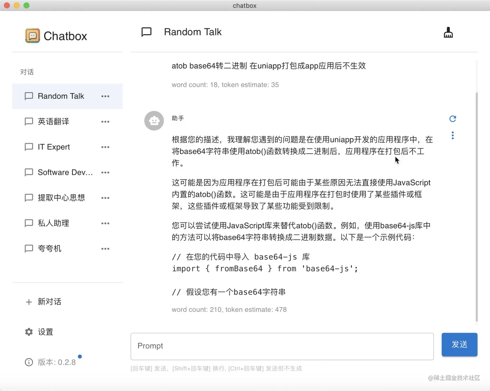Viewport: 490px width, 391px height.
Task: Click the chat icon next to Random Talk in sidebar
Action: coord(29,96)
